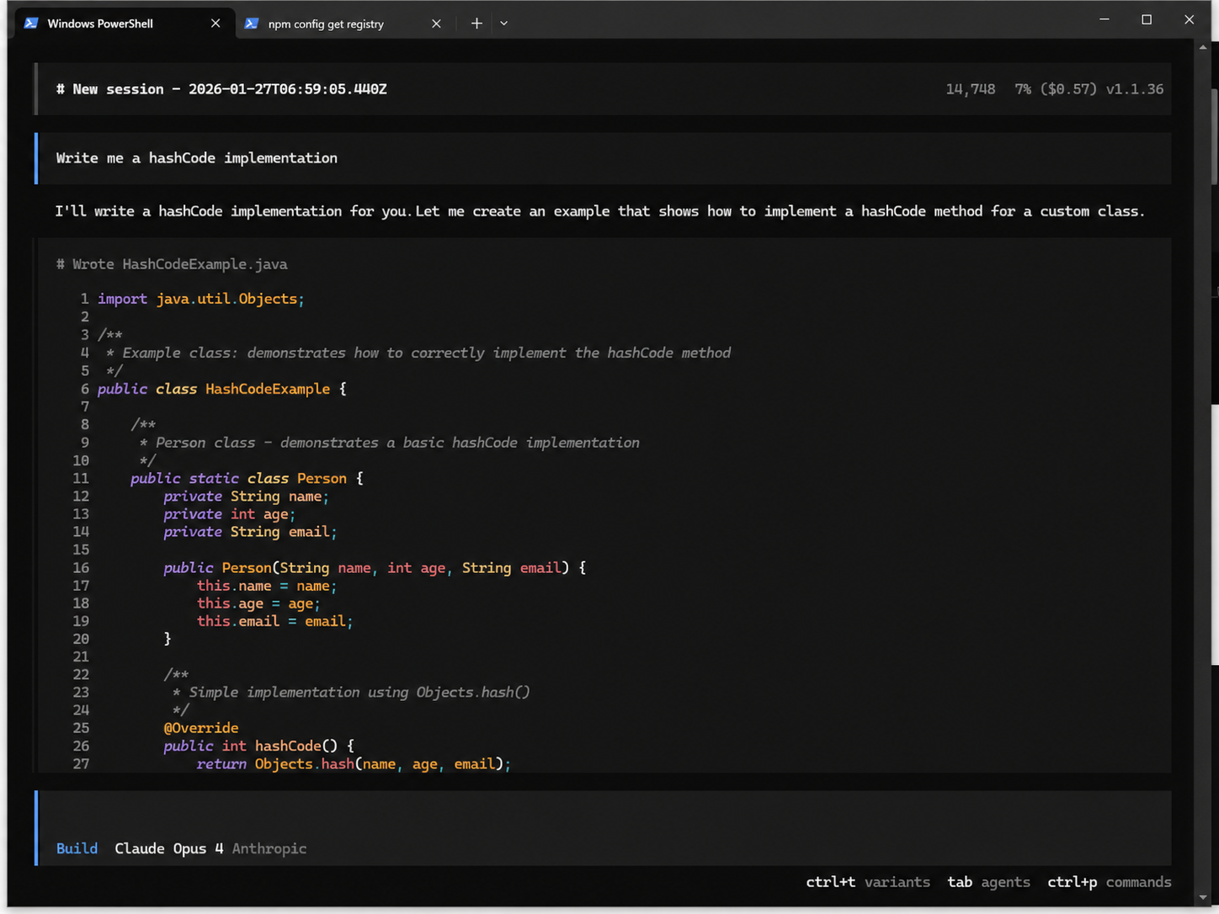Click the scrollbar down arrow
The width and height of the screenshot is (1219, 914).
click(1203, 897)
